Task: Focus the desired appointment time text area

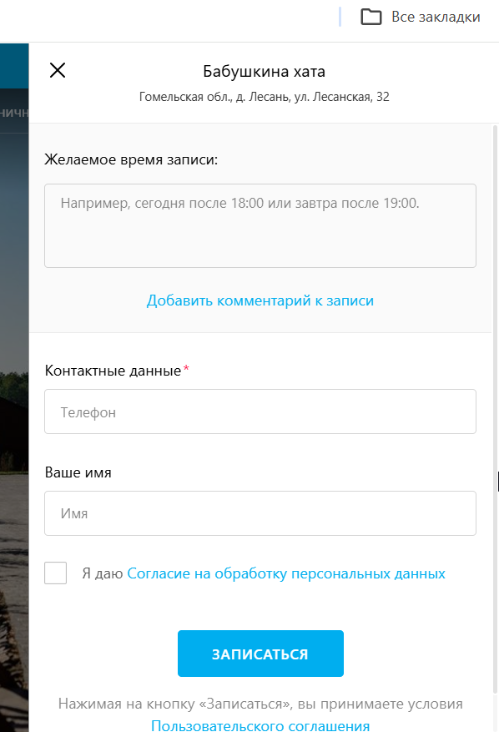Action: coord(260,225)
